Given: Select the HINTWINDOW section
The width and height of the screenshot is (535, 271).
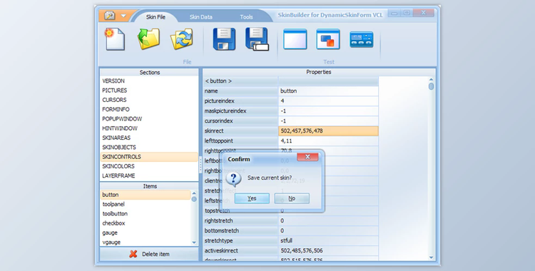Looking at the screenshot, I should pyautogui.click(x=149, y=128).
